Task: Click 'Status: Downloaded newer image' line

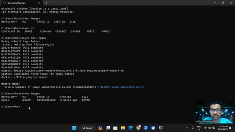Action: (x=37, y=74)
